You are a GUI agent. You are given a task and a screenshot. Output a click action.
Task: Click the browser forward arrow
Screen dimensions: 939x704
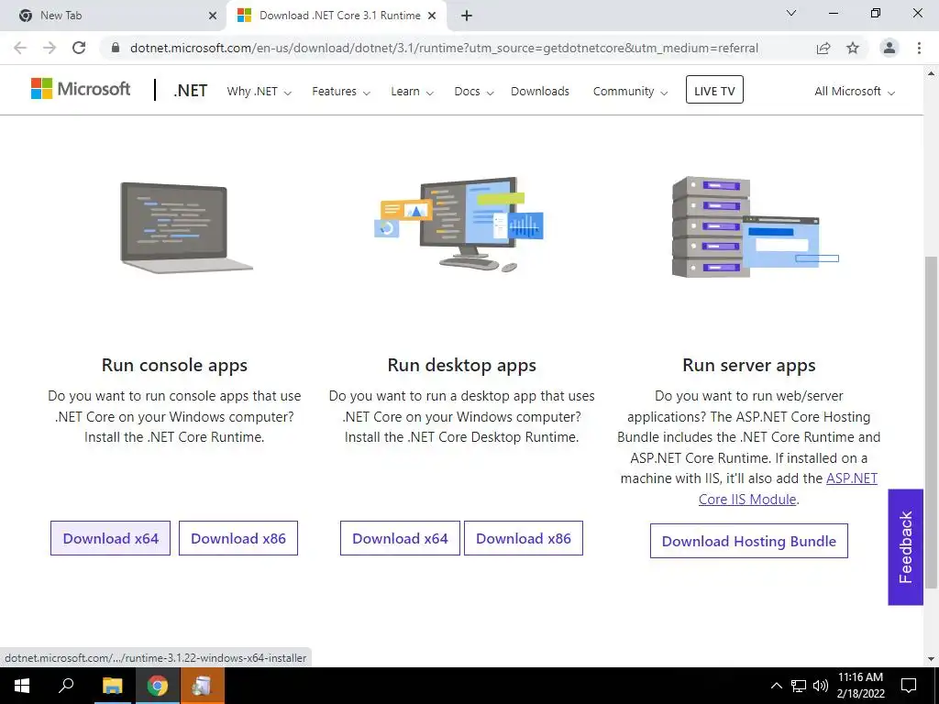click(x=50, y=48)
